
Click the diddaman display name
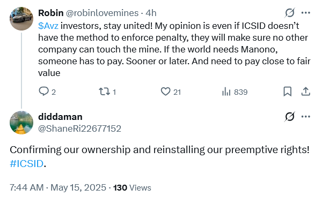click(x=60, y=117)
